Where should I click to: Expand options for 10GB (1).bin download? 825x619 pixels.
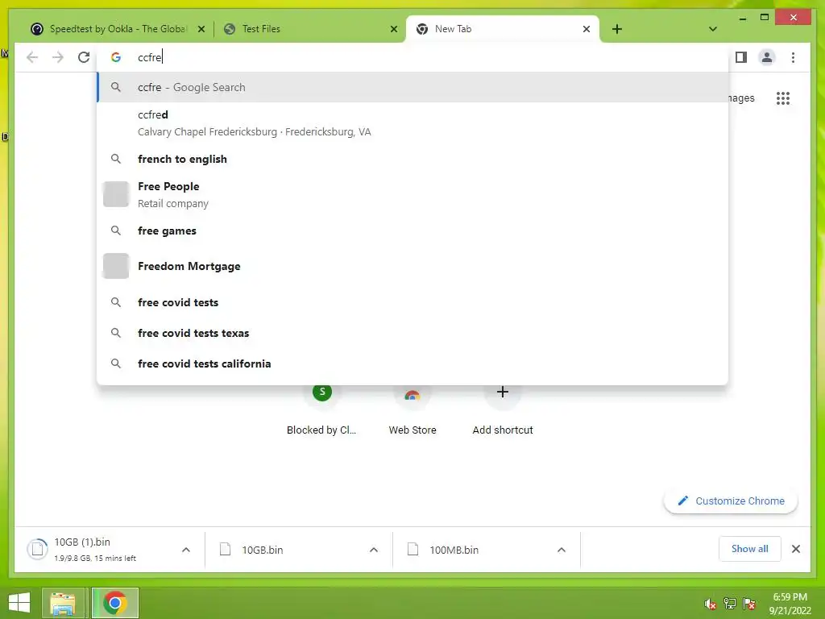pos(186,550)
